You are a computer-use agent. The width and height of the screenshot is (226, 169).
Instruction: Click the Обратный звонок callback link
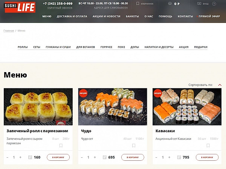60,8
